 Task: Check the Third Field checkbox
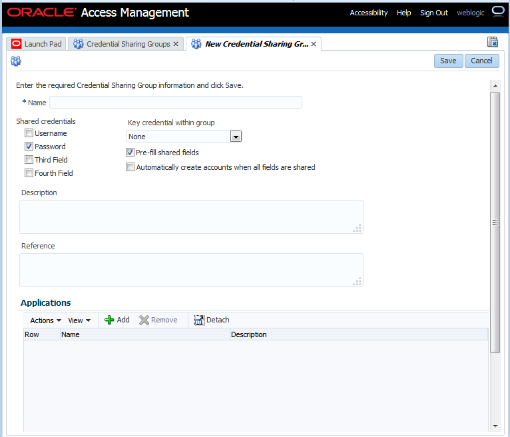pyautogui.click(x=29, y=160)
